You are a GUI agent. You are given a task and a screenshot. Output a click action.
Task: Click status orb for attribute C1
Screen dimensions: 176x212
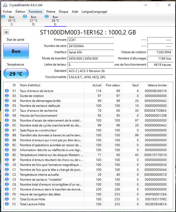(7, 169)
